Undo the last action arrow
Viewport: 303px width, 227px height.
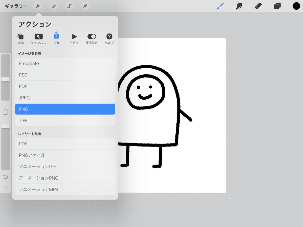tap(5, 176)
